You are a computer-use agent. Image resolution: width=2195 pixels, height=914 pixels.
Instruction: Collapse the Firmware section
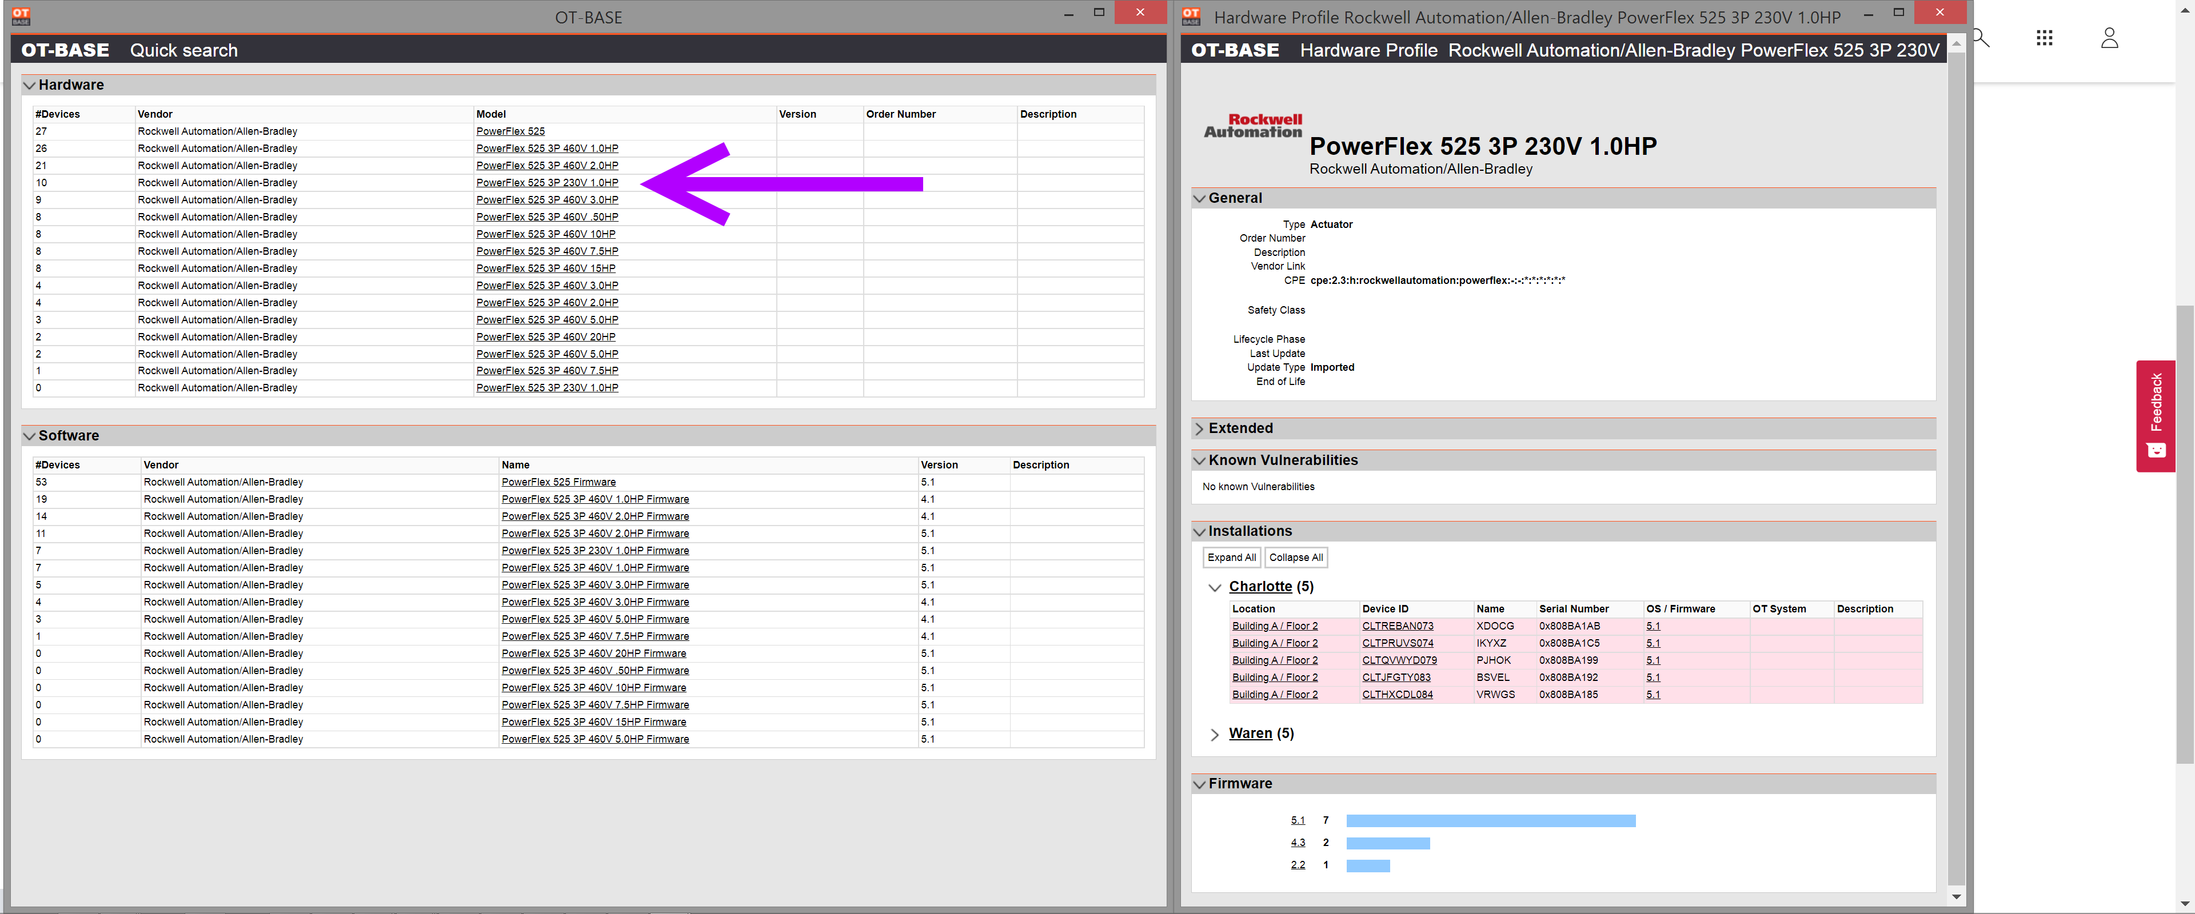click(1200, 784)
